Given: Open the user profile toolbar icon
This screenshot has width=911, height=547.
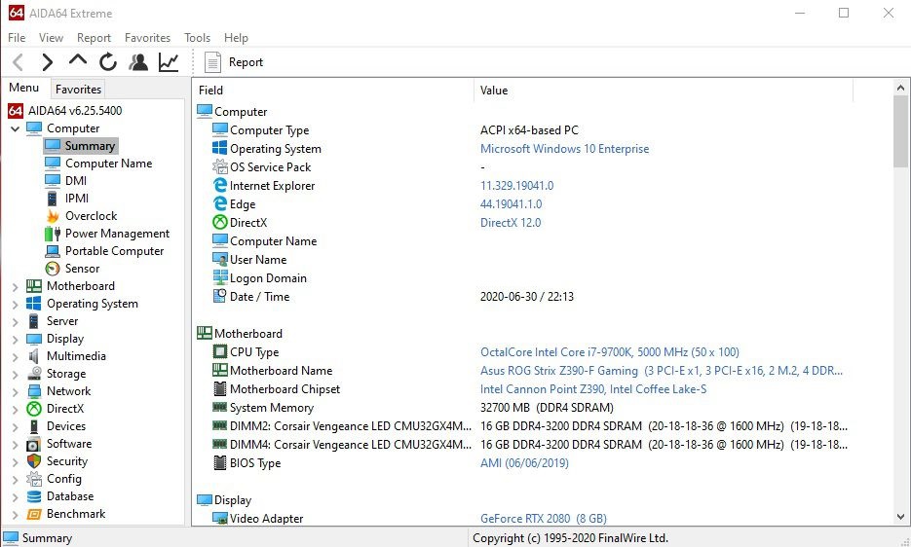Looking at the screenshot, I should point(138,62).
